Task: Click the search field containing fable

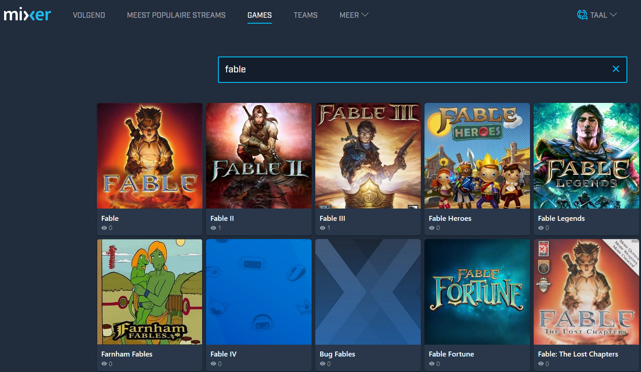Action: tap(422, 69)
